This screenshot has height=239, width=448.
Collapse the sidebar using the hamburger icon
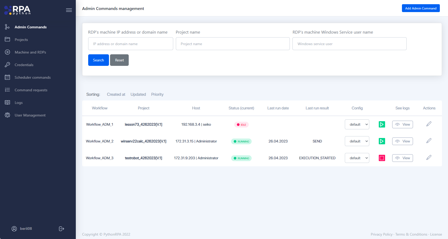(x=69, y=10)
